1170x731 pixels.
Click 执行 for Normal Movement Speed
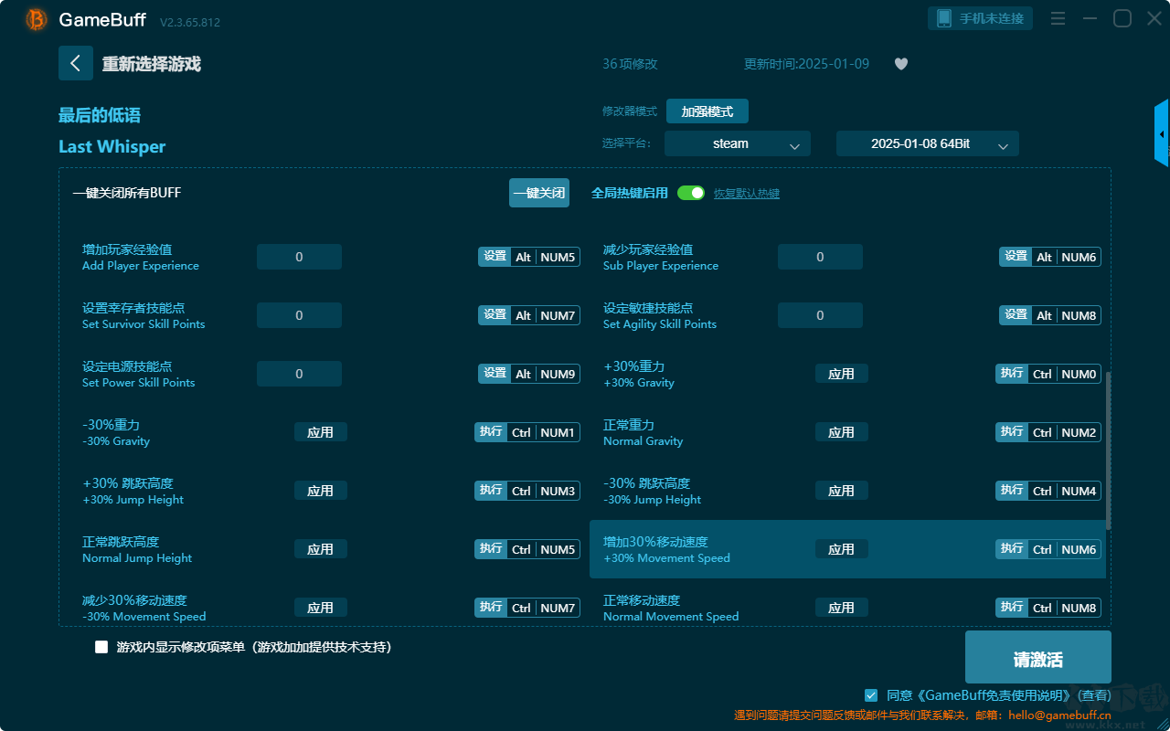[x=1012, y=608]
